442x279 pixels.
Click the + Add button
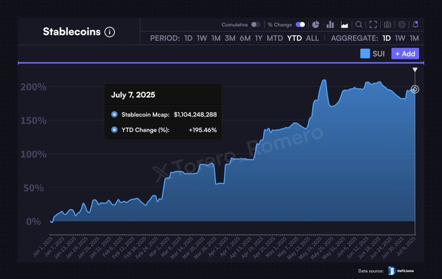[405, 54]
